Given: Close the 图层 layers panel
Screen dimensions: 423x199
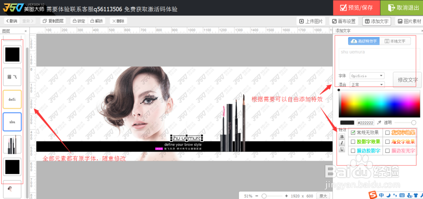Looking at the screenshot, I should pyautogui.click(x=26, y=31).
